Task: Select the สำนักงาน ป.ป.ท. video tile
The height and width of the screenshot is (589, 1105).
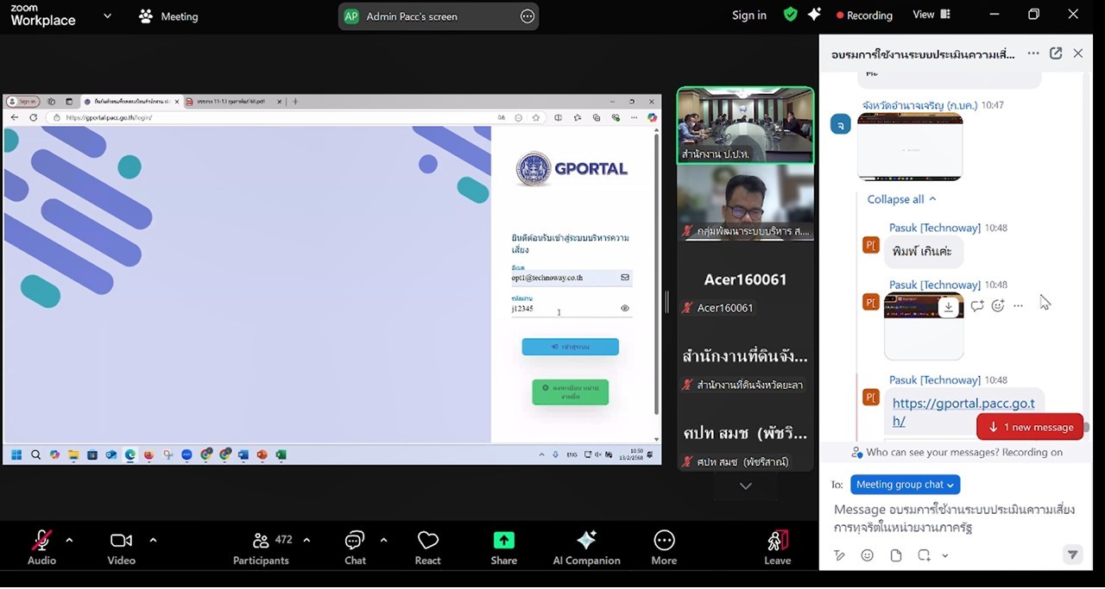Action: tap(745, 125)
